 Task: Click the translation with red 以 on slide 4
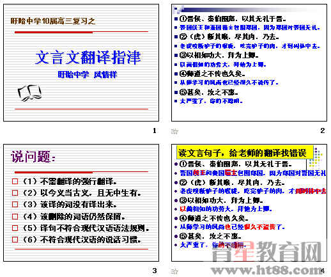[x=226, y=209]
